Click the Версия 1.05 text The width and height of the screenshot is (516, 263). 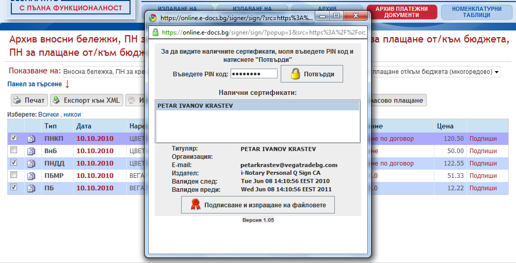tap(258, 220)
